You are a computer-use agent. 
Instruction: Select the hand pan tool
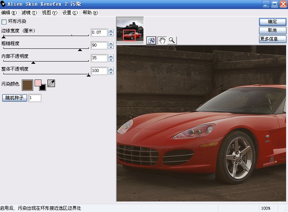coord(162,41)
